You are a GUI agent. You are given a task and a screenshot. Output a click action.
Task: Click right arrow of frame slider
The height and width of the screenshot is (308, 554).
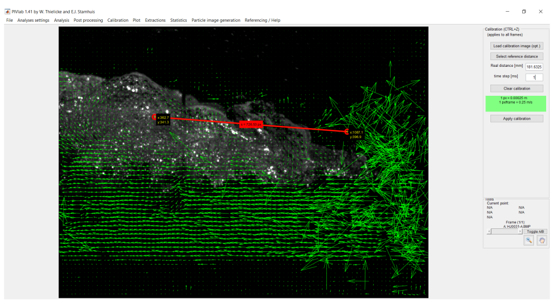pos(520,231)
